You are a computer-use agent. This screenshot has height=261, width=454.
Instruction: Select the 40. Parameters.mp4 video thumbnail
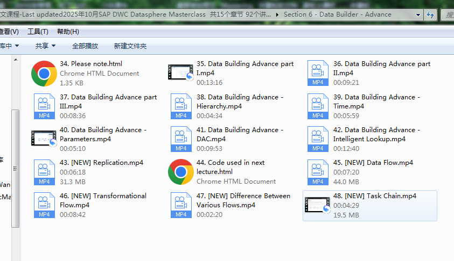[x=44, y=139]
